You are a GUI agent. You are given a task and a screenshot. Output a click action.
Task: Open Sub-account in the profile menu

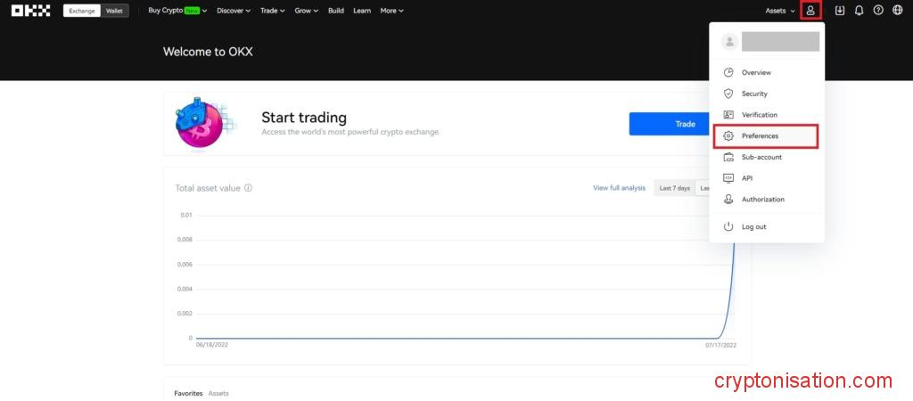pyautogui.click(x=761, y=157)
